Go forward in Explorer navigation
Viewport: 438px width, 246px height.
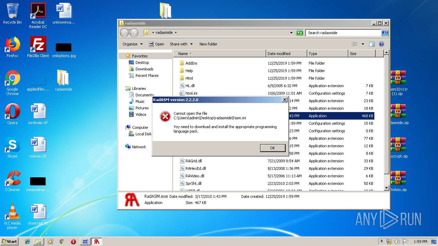134,33
